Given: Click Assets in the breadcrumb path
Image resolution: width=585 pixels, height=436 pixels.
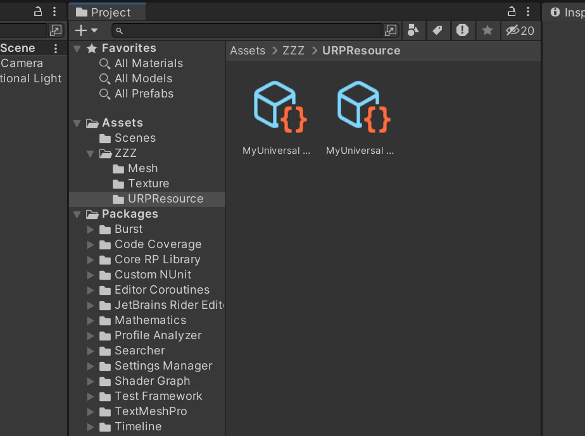Looking at the screenshot, I should [248, 51].
